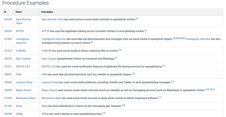
Task: Open the S1100 software ID link
Action: (8, 106)
